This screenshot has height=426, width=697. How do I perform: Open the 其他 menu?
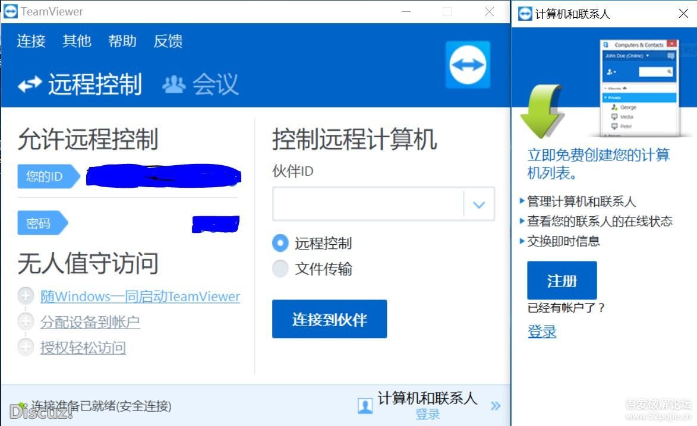click(x=77, y=41)
